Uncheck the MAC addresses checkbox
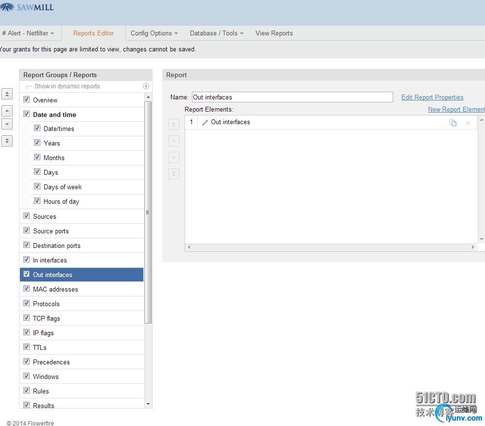The width and height of the screenshot is (485, 426). click(27, 289)
